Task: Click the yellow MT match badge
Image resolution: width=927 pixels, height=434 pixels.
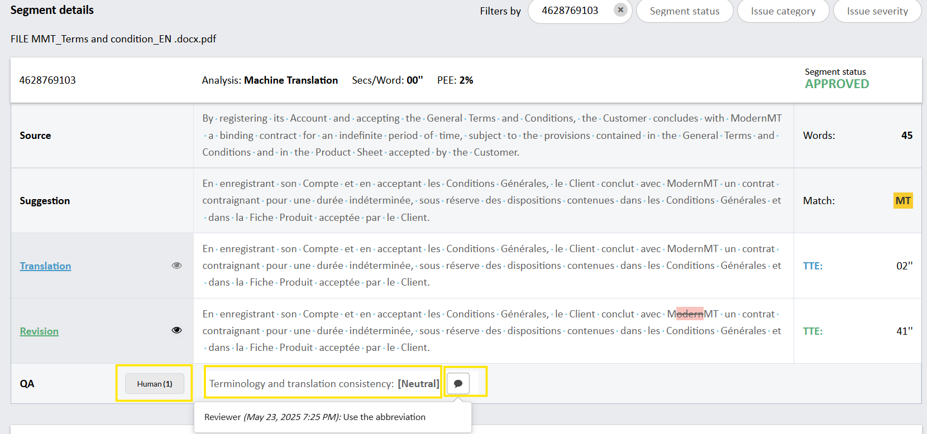Action: [x=902, y=201]
